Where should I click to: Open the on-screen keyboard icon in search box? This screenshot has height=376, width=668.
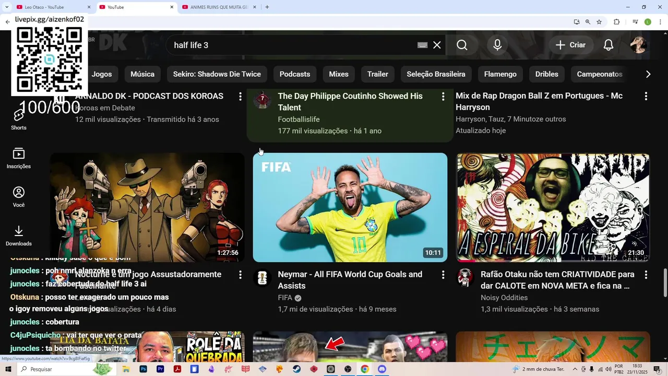point(423,45)
